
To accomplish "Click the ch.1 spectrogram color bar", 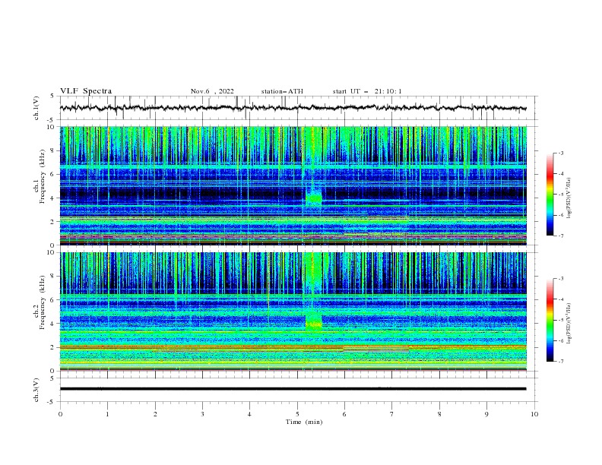I will click(x=550, y=195).
